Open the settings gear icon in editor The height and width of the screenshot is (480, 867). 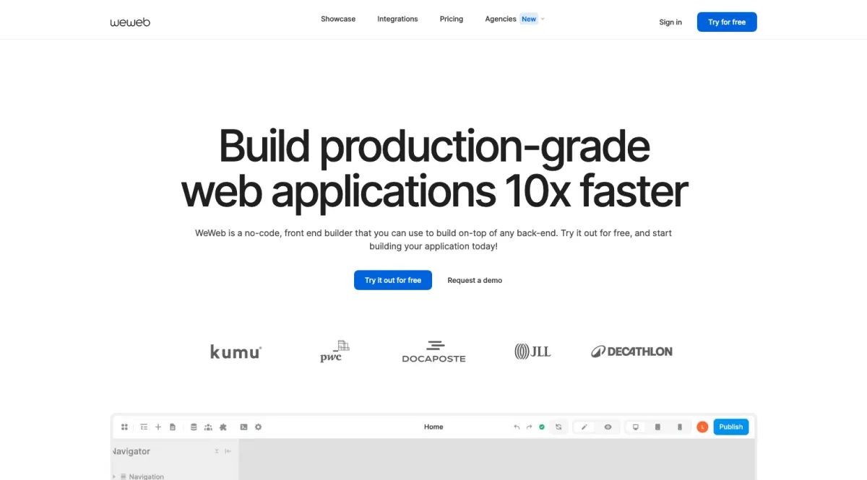click(x=258, y=427)
